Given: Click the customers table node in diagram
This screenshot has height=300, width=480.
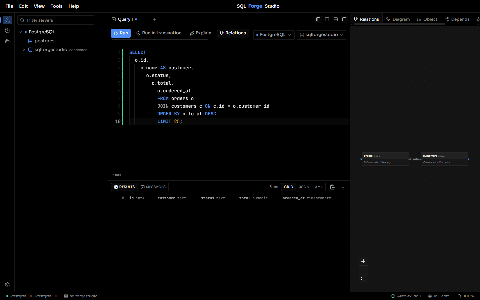Looking at the screenshot, I should pyautogui.click(x=445, y=159).
